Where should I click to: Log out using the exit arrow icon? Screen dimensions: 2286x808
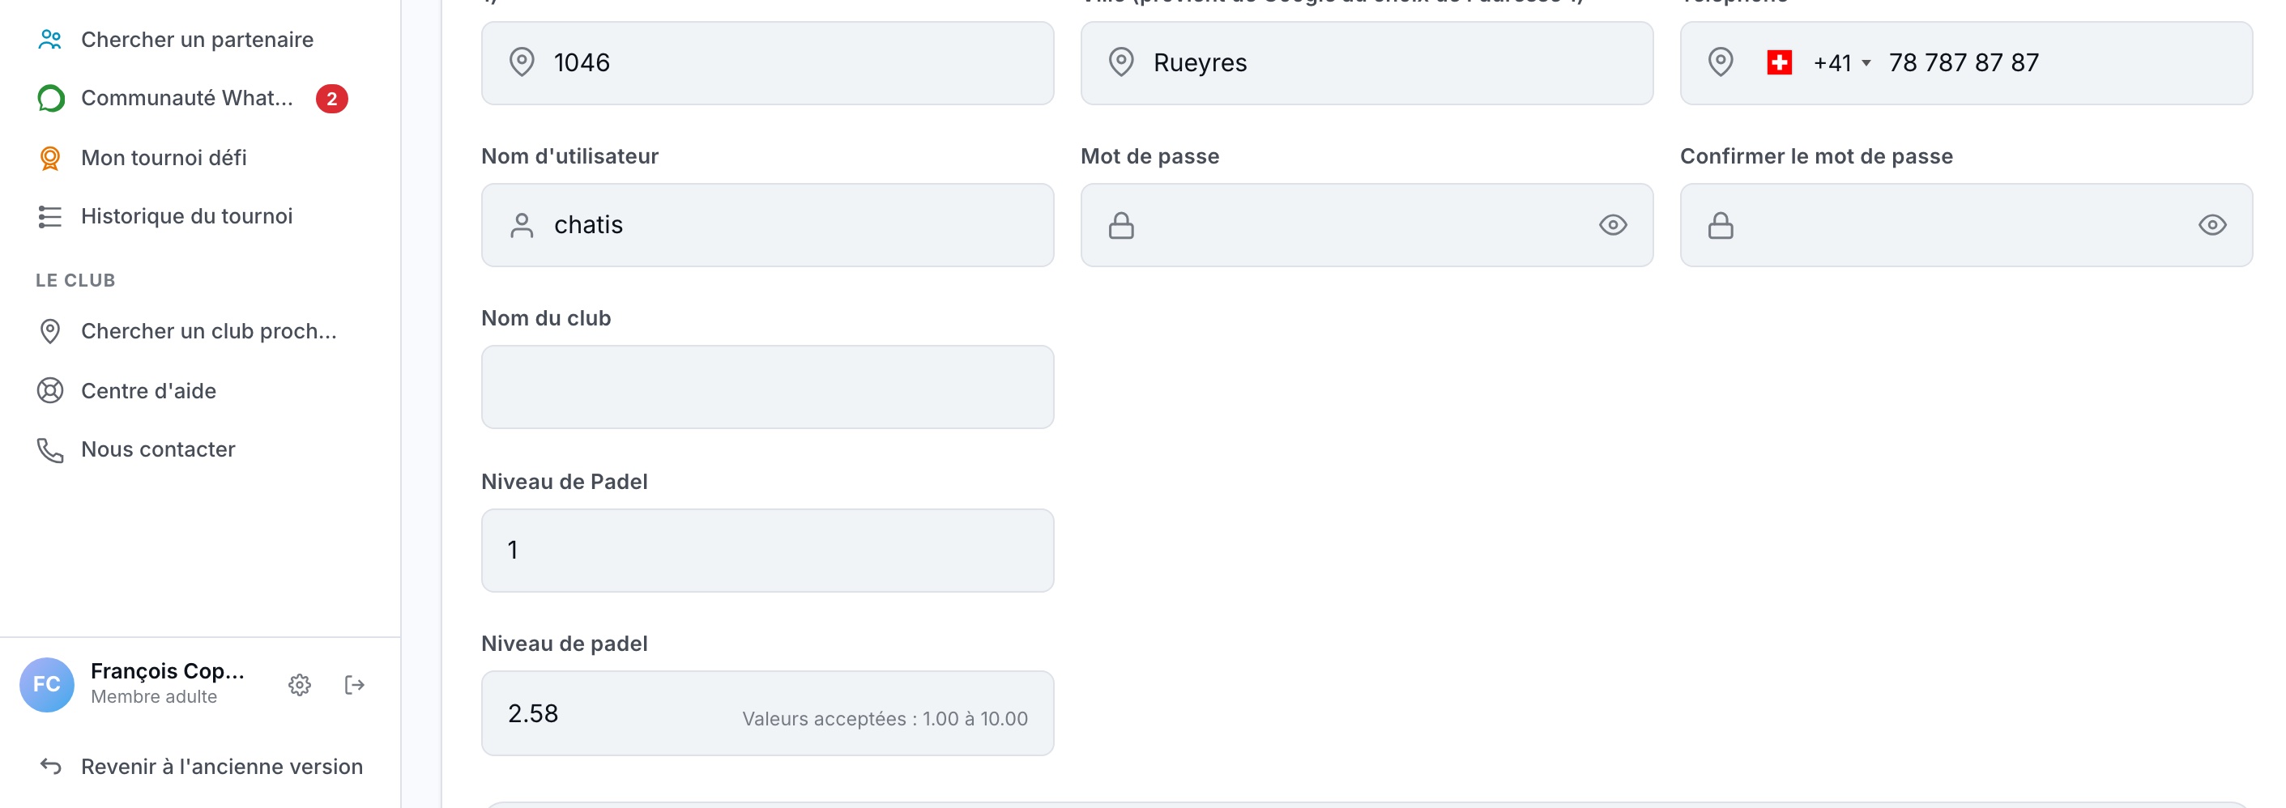355,685
